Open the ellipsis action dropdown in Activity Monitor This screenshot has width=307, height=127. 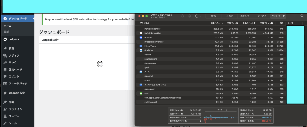click(x=198, y=16)
